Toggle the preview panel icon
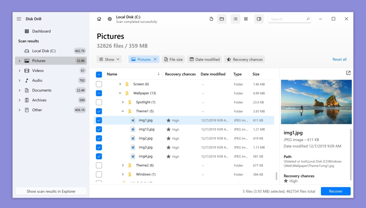The width and height of the screenshot is (366, 208). point(259,19)
